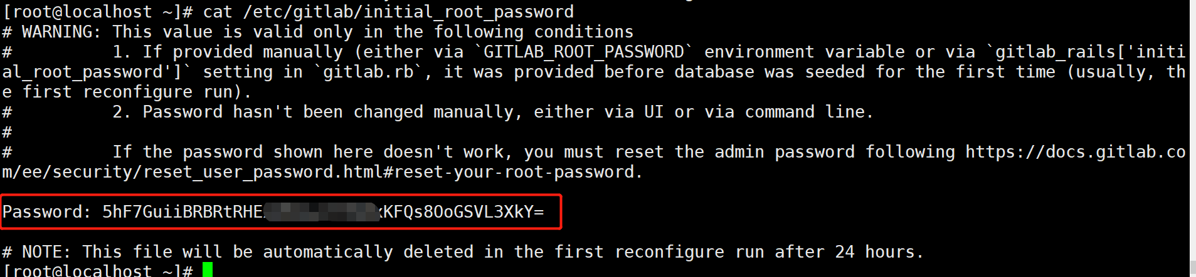
Task: Click the cat command in the first line
Action: tap(218, 12)
